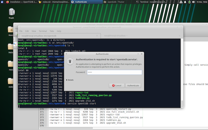The width and height of the screenshot is (208, 130).
Task: Click the 'service opentsdb start' command text
Action: point(81,104)
